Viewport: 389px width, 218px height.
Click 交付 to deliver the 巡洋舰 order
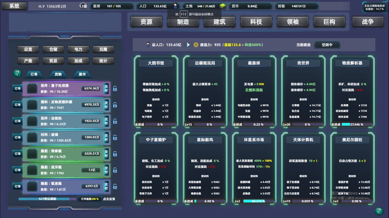[106, 170]
